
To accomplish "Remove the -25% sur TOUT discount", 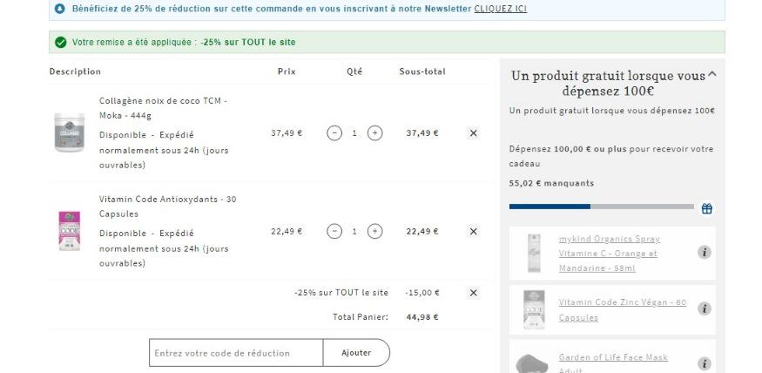I will point(473,293).
